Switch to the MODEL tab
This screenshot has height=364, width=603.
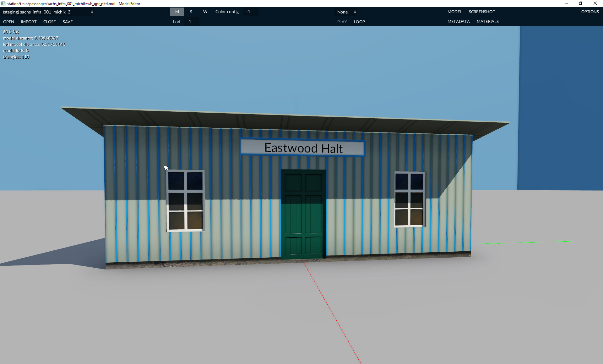pos(454,12)
